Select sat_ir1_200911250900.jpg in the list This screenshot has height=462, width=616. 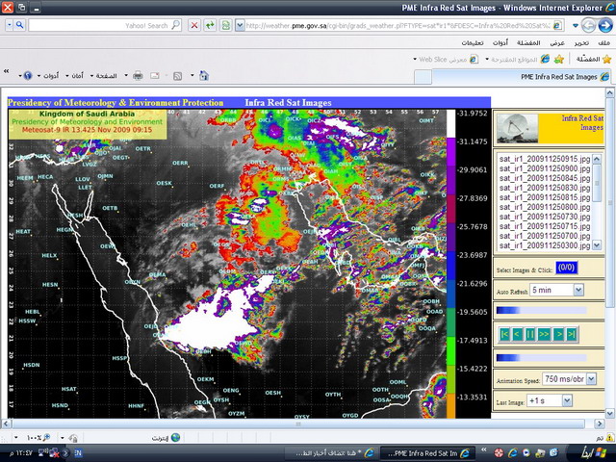pos(545,168)
